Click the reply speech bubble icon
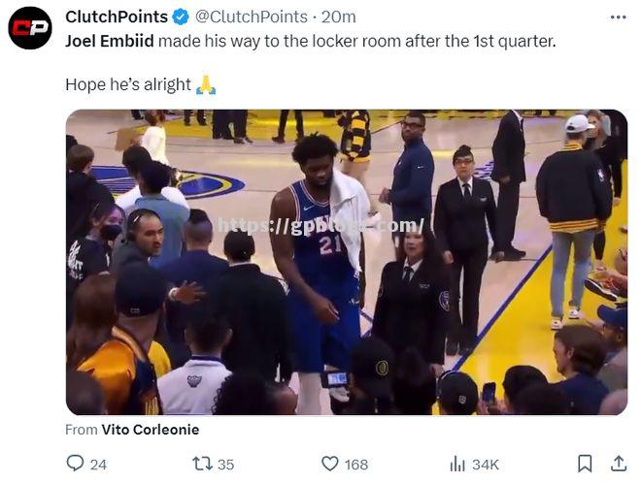Viewport: 641px width, 483px height. pyautogui.click(x=75, y=464)
